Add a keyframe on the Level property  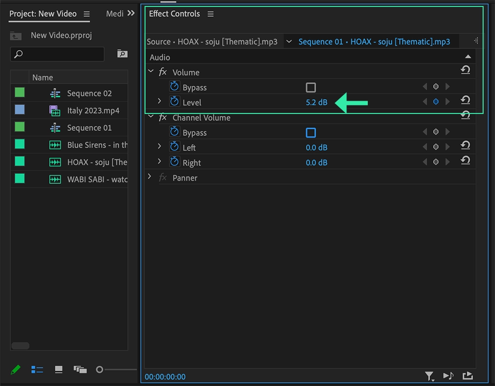(436, 101)
